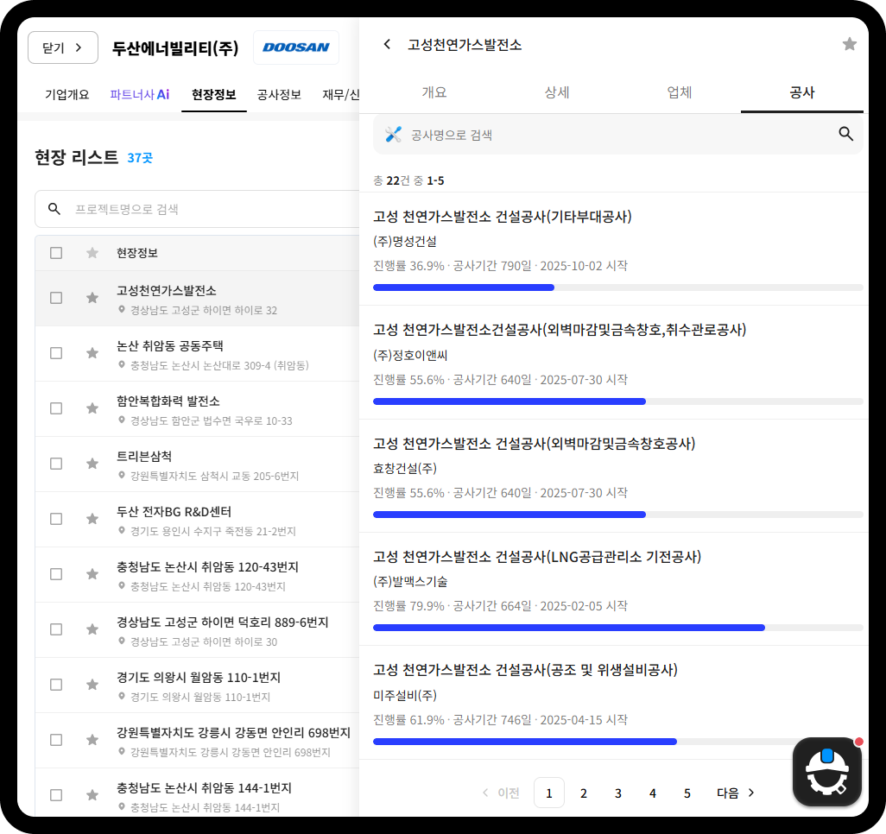This screenshot has width=886, height=834.
Task: Switch to the 상세 tab
Action: coord(557,92)
